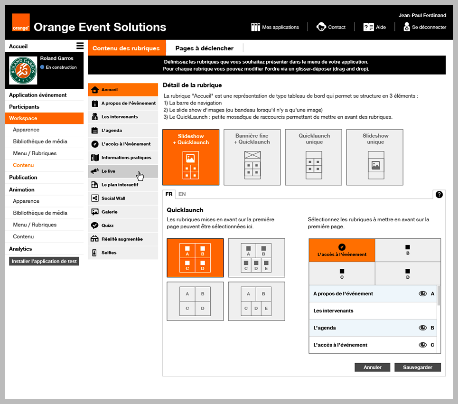The height and width of the screenshot is (404, 458).
Task: Click the Contact headset icon
Action: point(321,27)
